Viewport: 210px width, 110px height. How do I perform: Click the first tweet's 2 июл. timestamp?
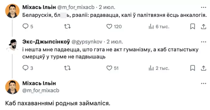coord(107,7)
